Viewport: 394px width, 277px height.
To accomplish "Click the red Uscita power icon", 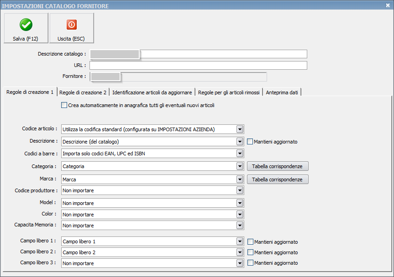I will [x=72, y=25].
